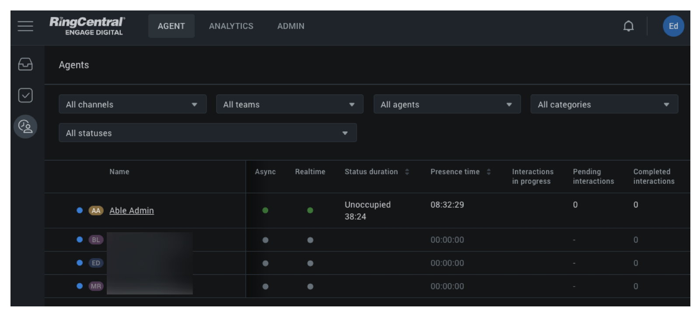Open the All statuses dropdown
The width and height of the screenshot is (700, 316).
coord(207,133)
